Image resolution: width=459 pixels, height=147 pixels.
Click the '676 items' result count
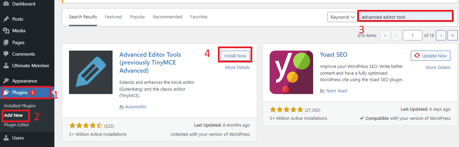click(x=367, y=35)
